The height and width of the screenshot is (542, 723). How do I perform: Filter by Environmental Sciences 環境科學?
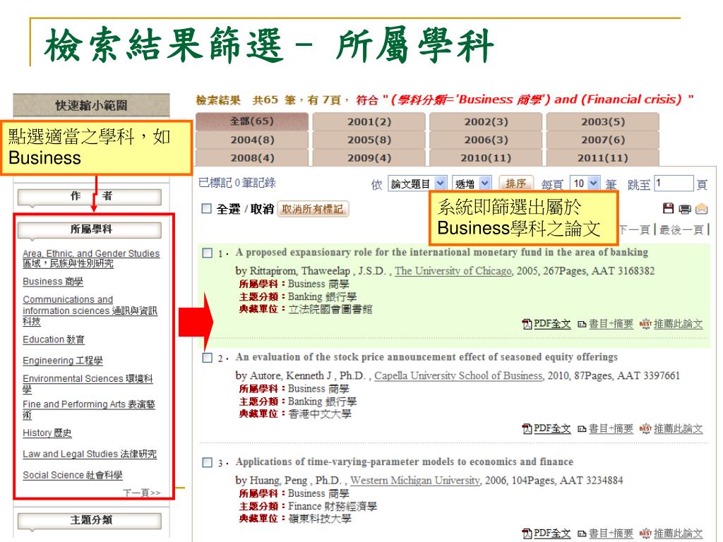88,383
